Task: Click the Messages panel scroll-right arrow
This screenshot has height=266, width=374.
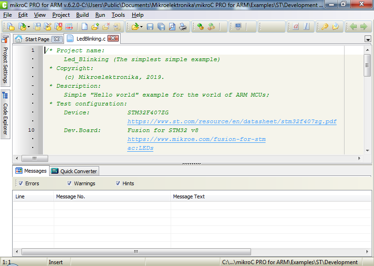Action: [367, 252]
